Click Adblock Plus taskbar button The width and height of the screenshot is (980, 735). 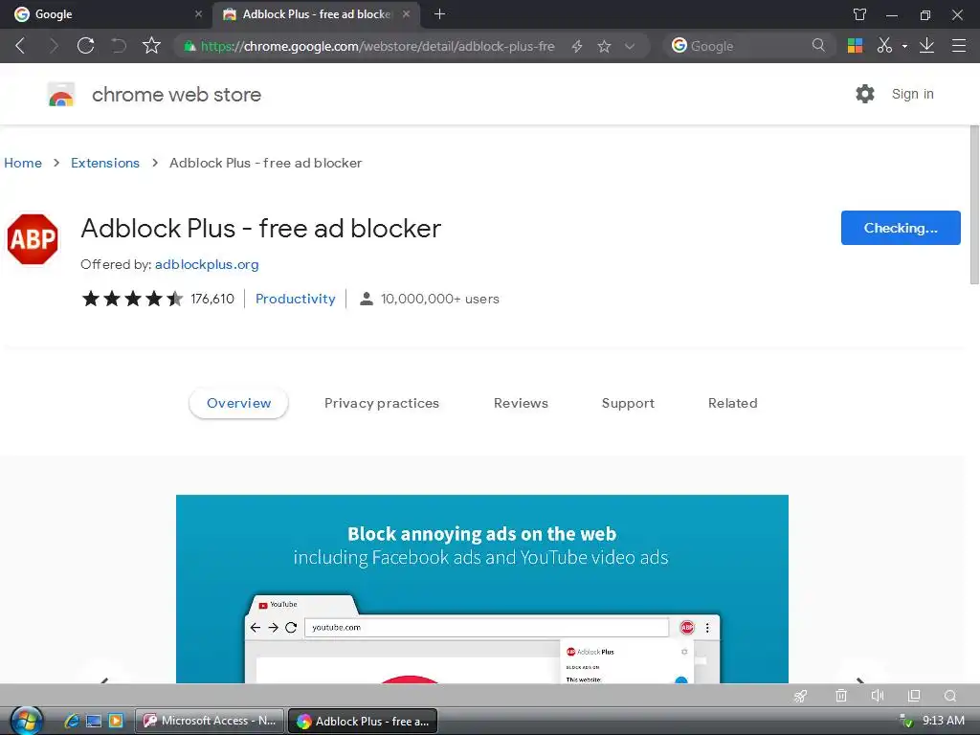pyautogui.click(x=363, y=721)
